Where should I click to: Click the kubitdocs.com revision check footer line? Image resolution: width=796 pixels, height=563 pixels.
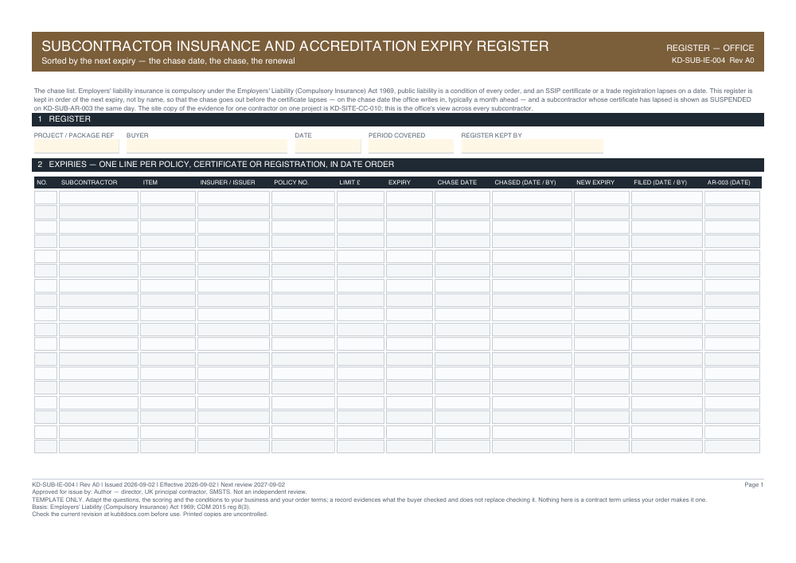[150, 514]
